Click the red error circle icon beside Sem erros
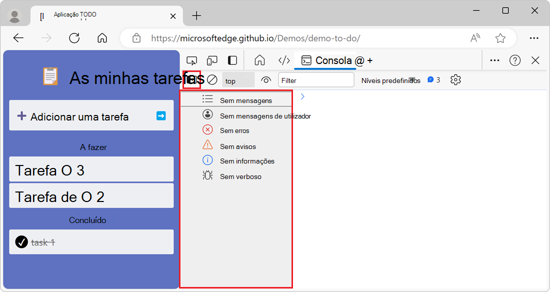 207,130
